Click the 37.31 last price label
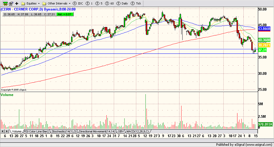 (x=262, y=50)
